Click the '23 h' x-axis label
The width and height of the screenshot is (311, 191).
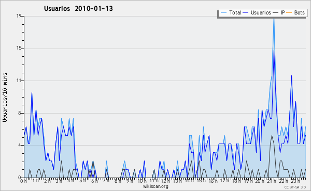[295, 181]
